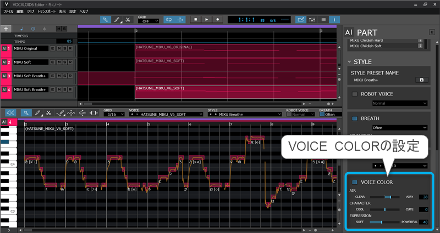Select the arrow tool in top toolbar
This screenshot has height=233, width=440.
106,20
